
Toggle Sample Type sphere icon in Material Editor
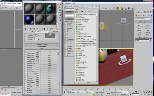point(60,5)
